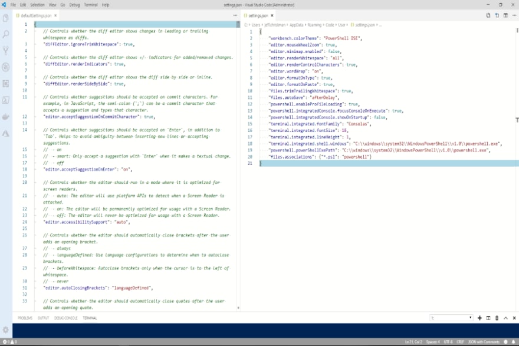Open the Manage gear at bottom left
This screenshot has width=519, height=346.
pyautogui.click(x=6, y=329)
